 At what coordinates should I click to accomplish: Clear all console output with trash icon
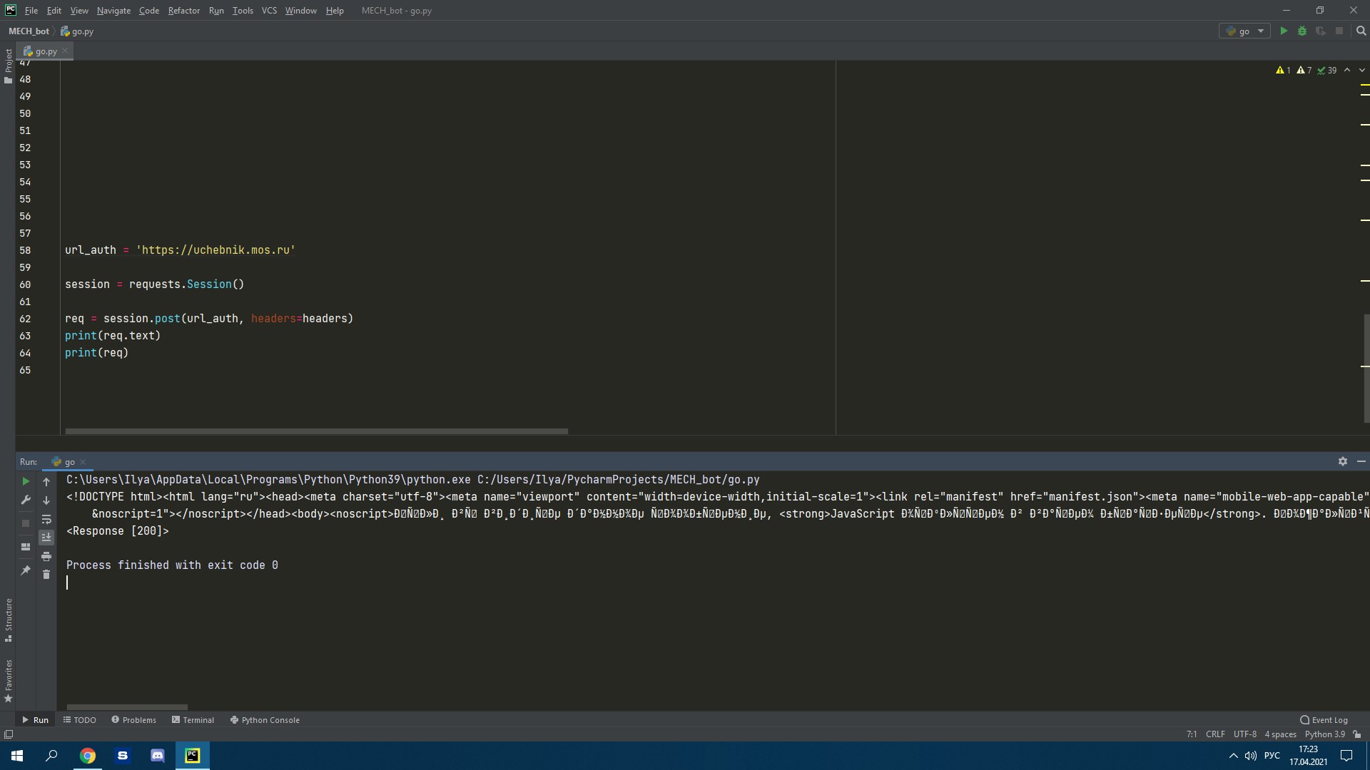46,575
